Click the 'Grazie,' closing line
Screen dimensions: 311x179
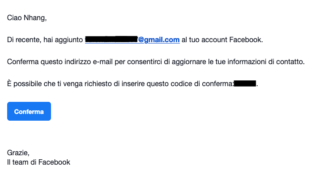(x=18, y=153)
